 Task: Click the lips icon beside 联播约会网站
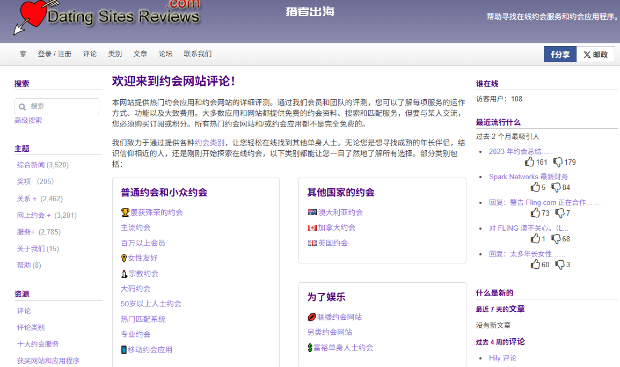click(311, 317)
